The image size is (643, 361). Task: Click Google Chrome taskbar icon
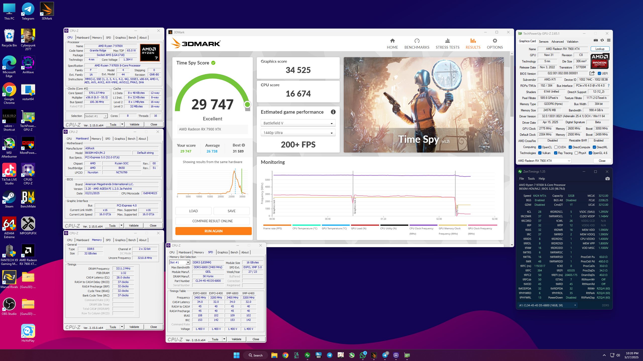[285, 355]
